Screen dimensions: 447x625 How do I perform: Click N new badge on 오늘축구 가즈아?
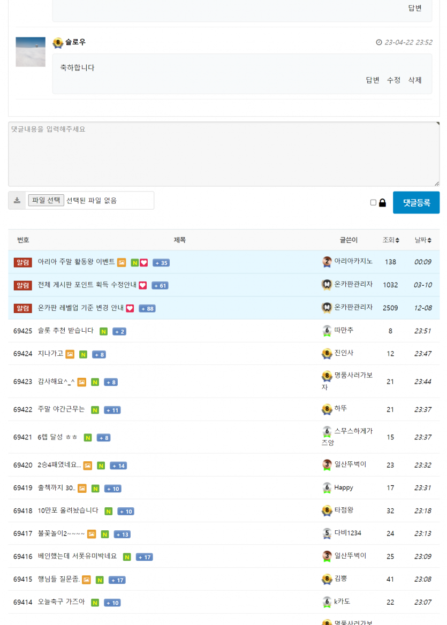coord(95,603)
